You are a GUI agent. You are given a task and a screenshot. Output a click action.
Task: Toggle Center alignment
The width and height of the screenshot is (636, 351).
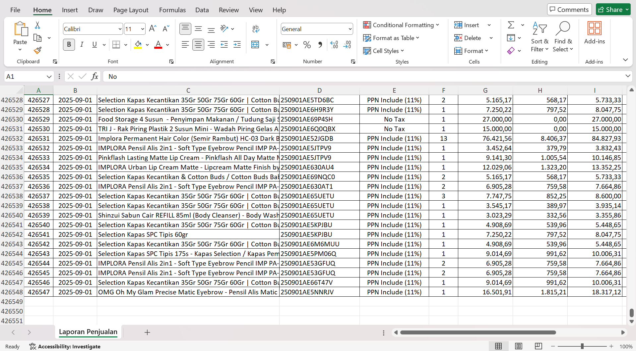(x=198, y=45)
